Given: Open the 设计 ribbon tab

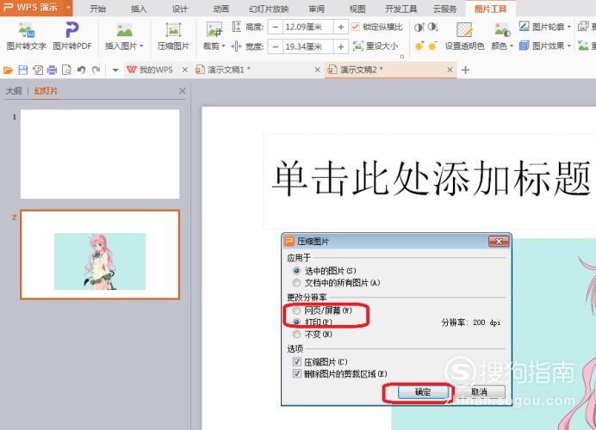Looking at the screenshot, I should pyautogui.click(x=180, y=9).
